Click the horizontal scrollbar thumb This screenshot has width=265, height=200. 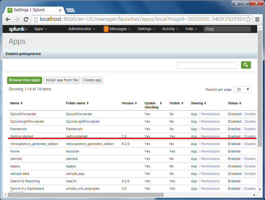point(86,195)
